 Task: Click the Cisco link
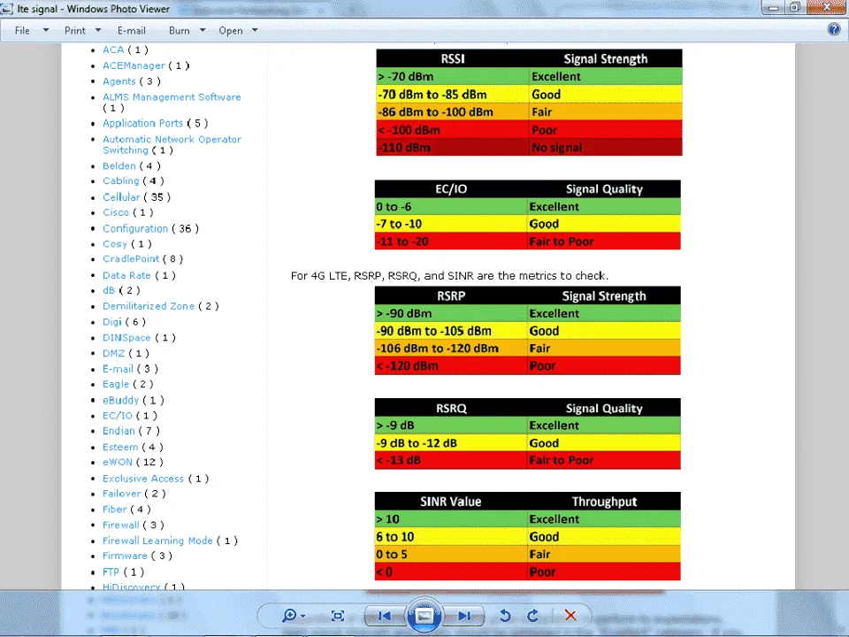[x=116, y=212]
